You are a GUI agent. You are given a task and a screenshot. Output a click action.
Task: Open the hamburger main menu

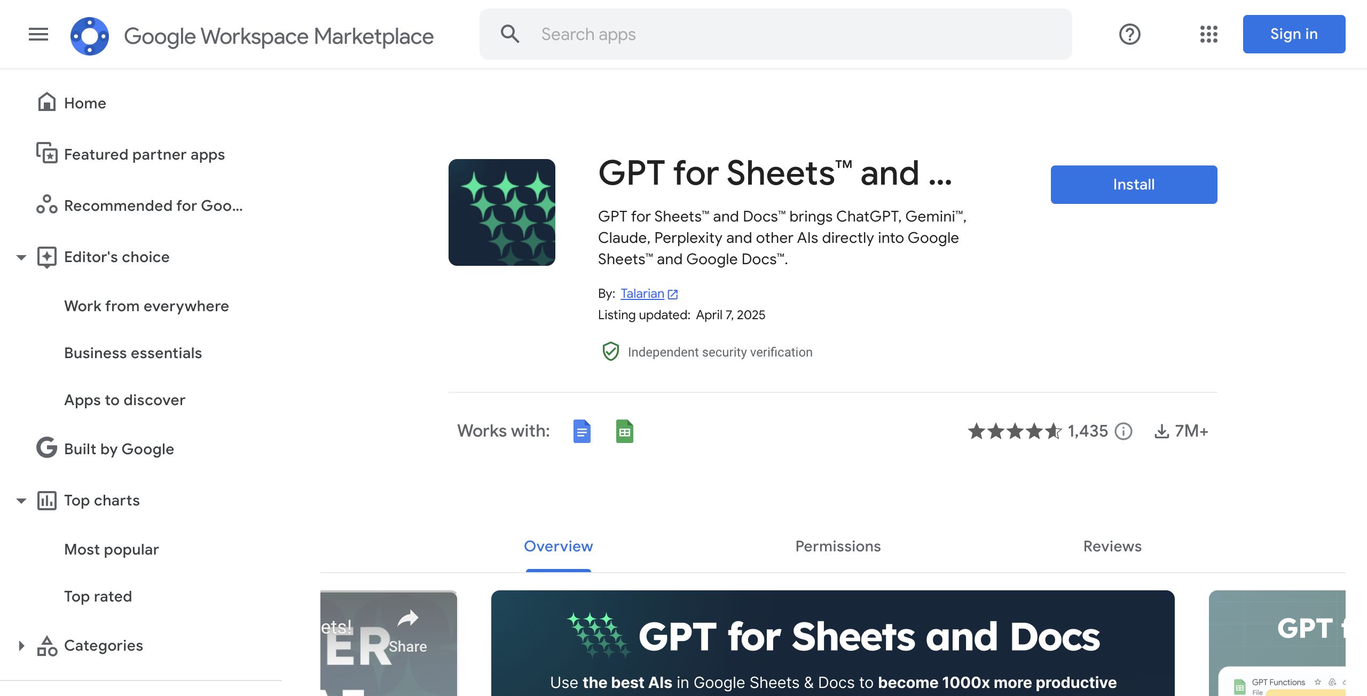38,35
